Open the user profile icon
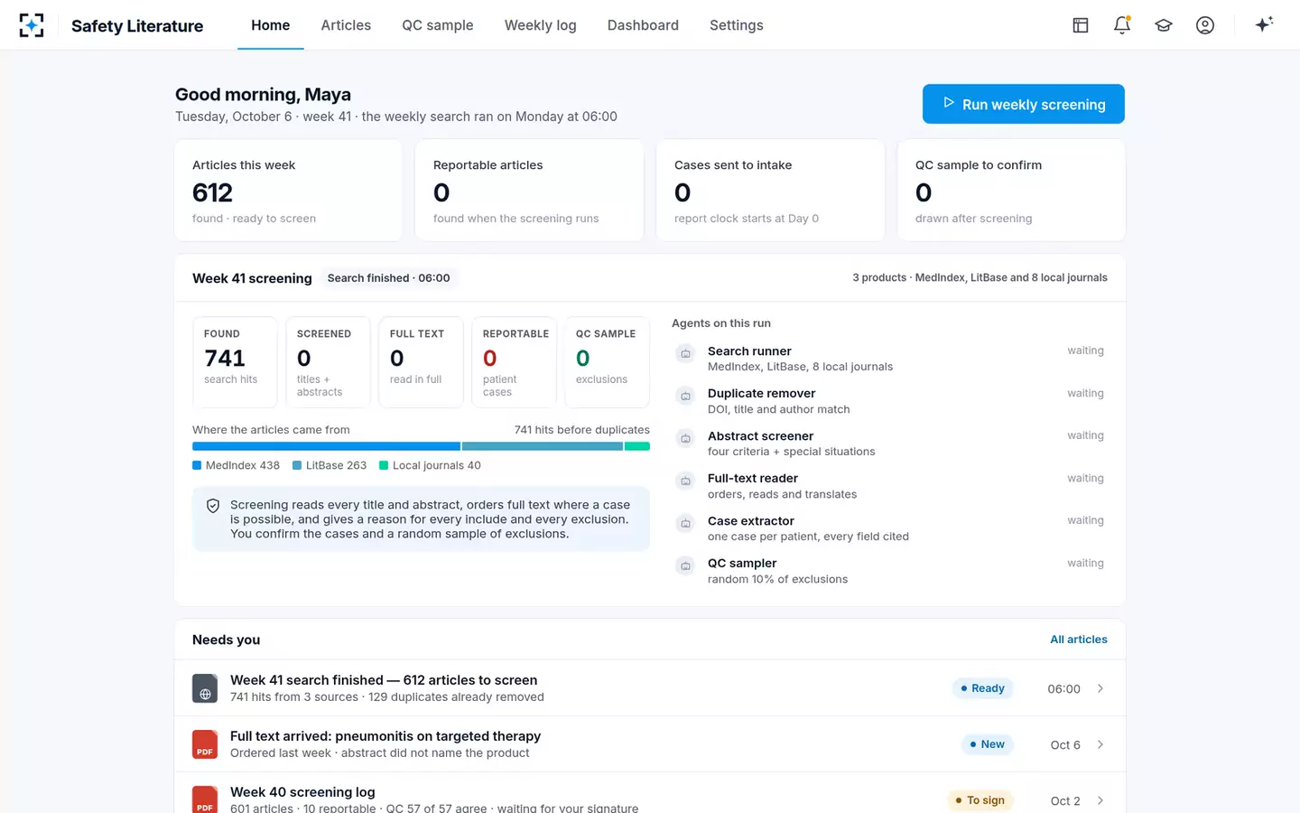The image size is (1300, 813). click(1205, 25)
